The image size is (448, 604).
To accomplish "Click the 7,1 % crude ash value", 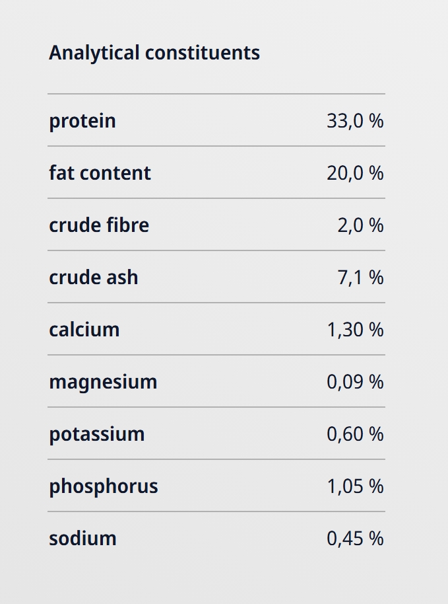I will tap(360, 278).
